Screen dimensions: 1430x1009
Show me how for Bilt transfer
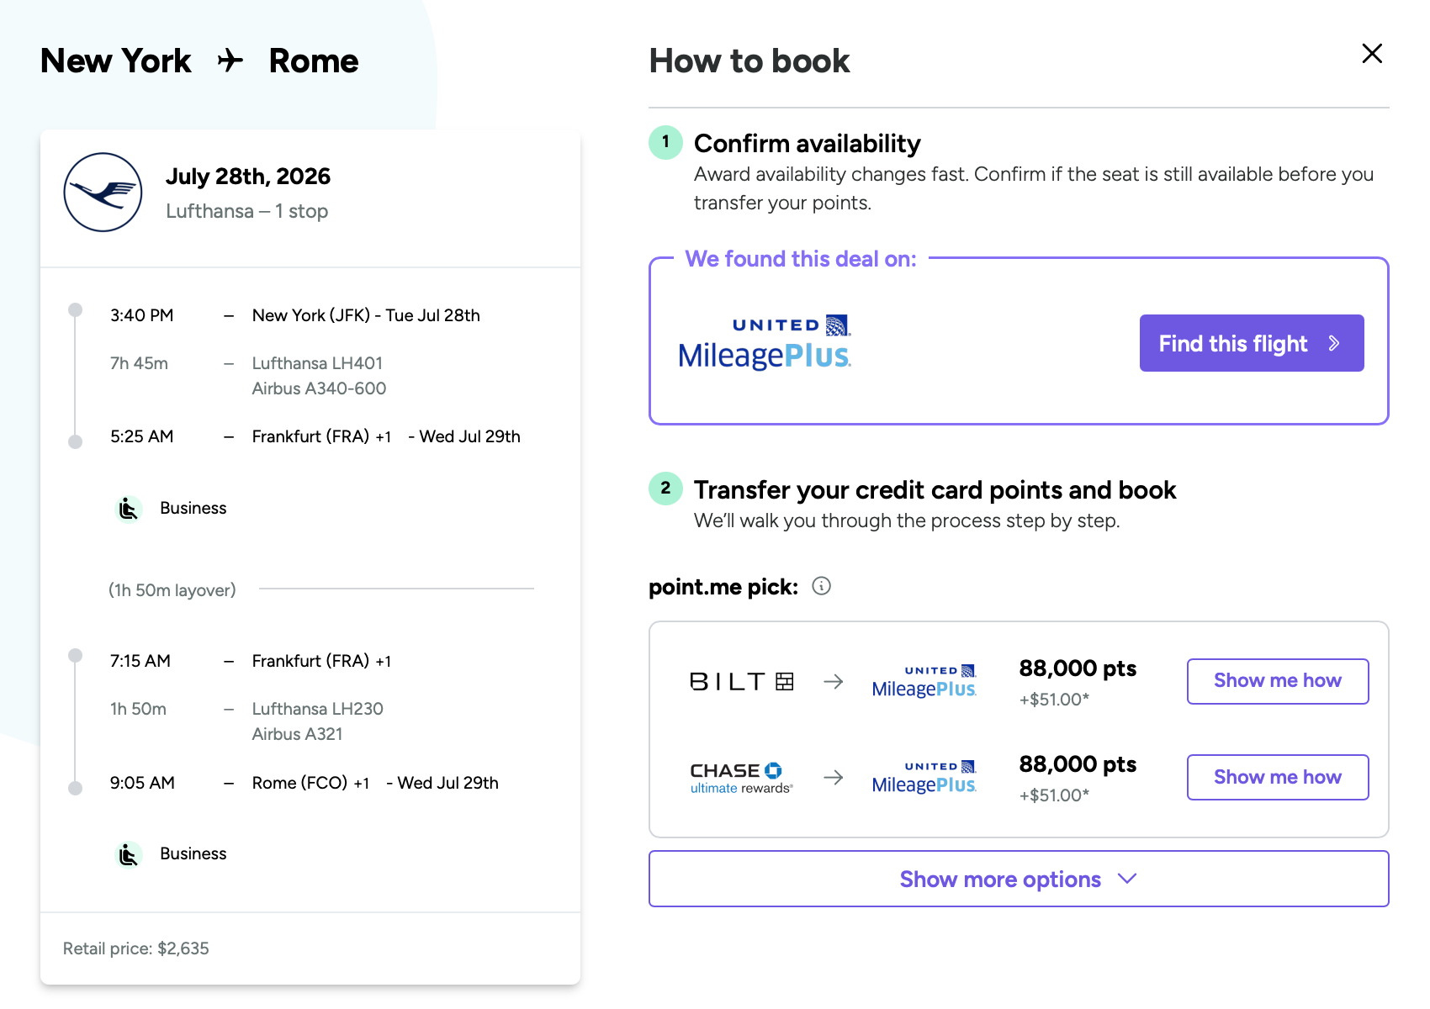pyautogui.click(x=1277, y=681)
